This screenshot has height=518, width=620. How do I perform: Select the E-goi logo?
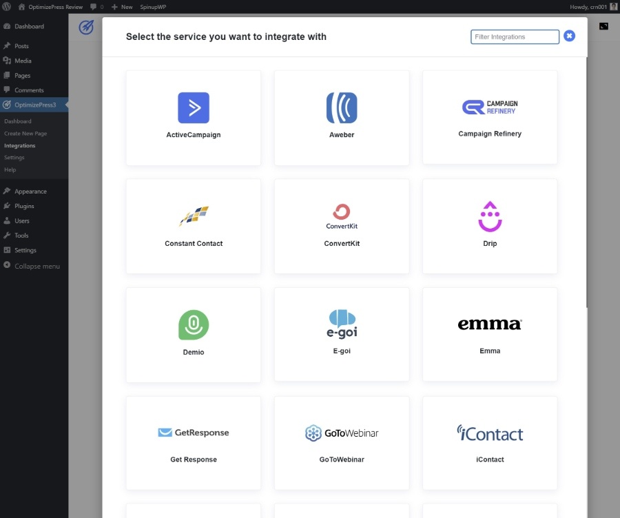pos(342,324)
